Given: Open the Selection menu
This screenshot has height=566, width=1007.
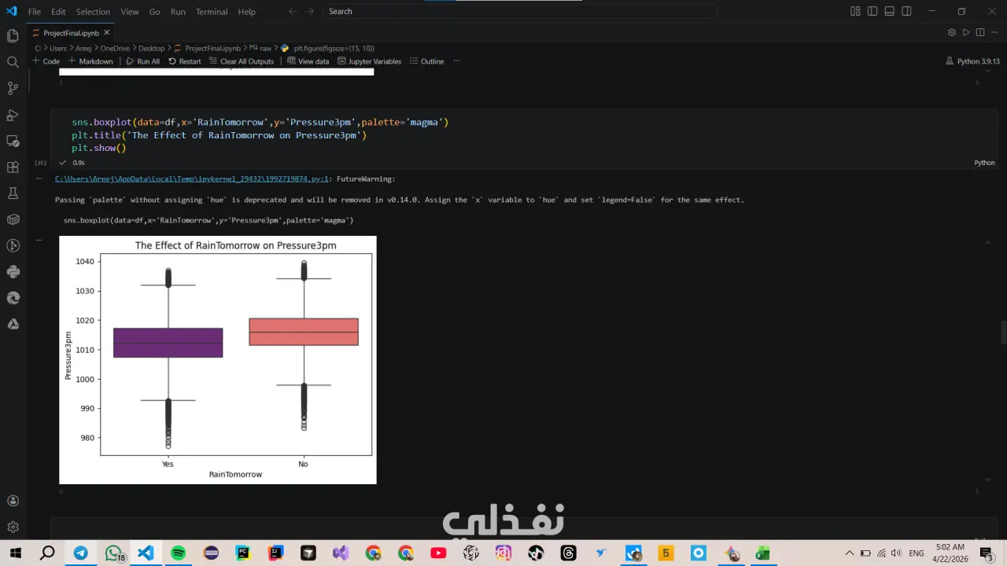Looking at the screenshot, I should pos(93,12).
